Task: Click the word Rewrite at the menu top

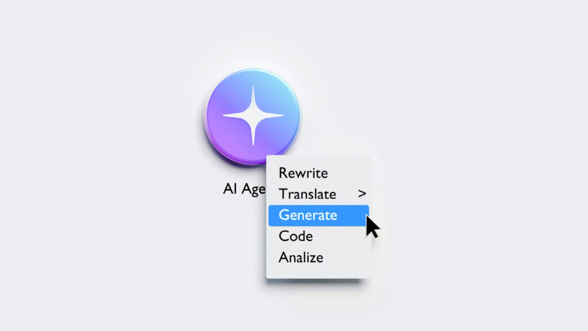Action: point(303,173)
